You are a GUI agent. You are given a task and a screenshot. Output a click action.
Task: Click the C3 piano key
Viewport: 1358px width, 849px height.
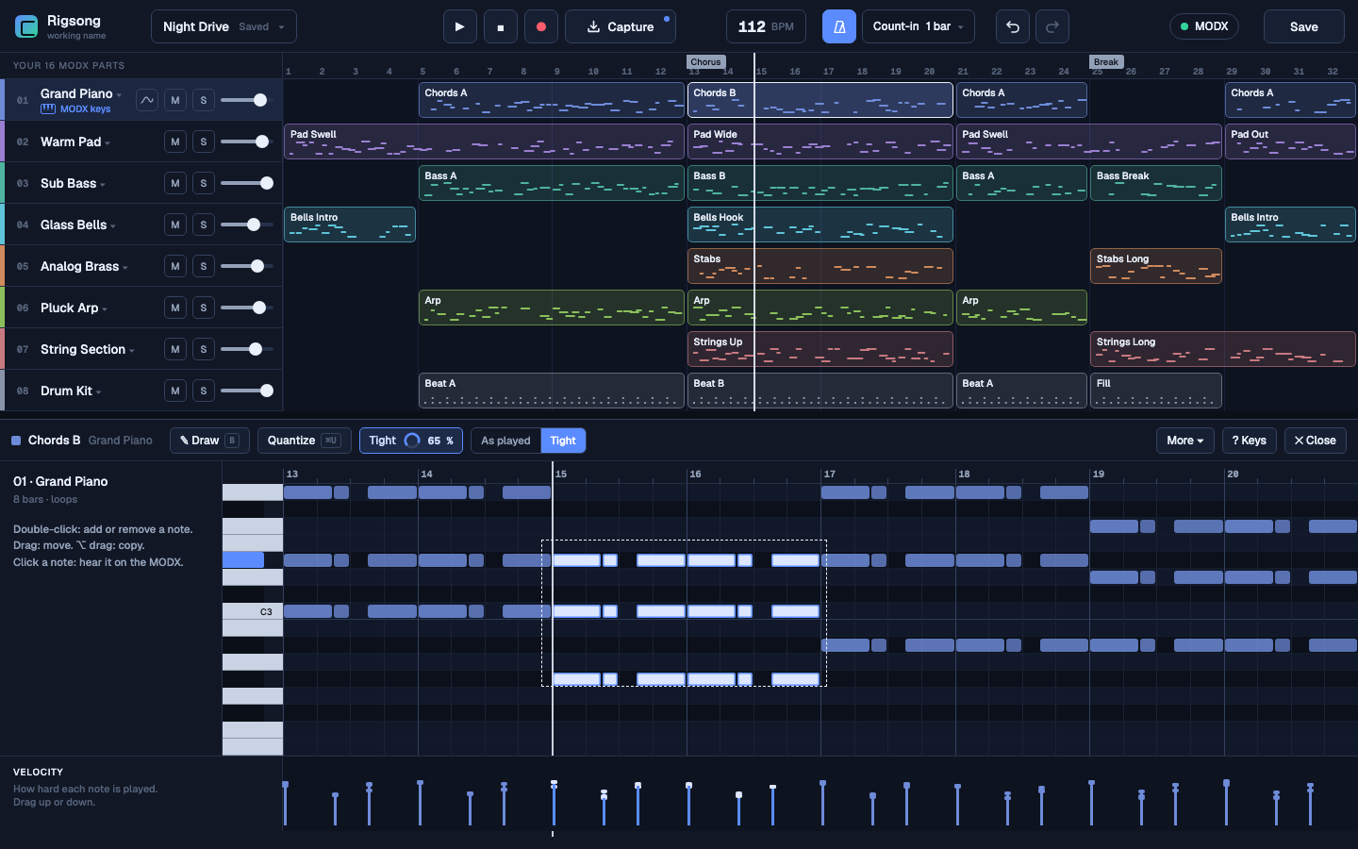pos(253,611)
